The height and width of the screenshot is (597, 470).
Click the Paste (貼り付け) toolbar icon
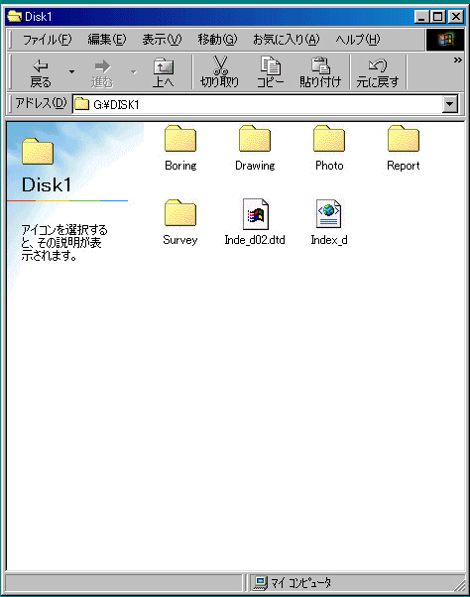point(320,65)
